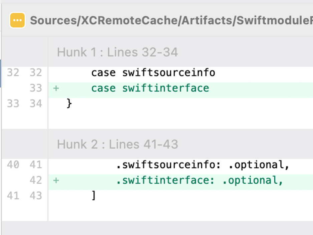Select the Hunk 1 : Lines 32-34 header
313x235 pixels.
point(117,52)
